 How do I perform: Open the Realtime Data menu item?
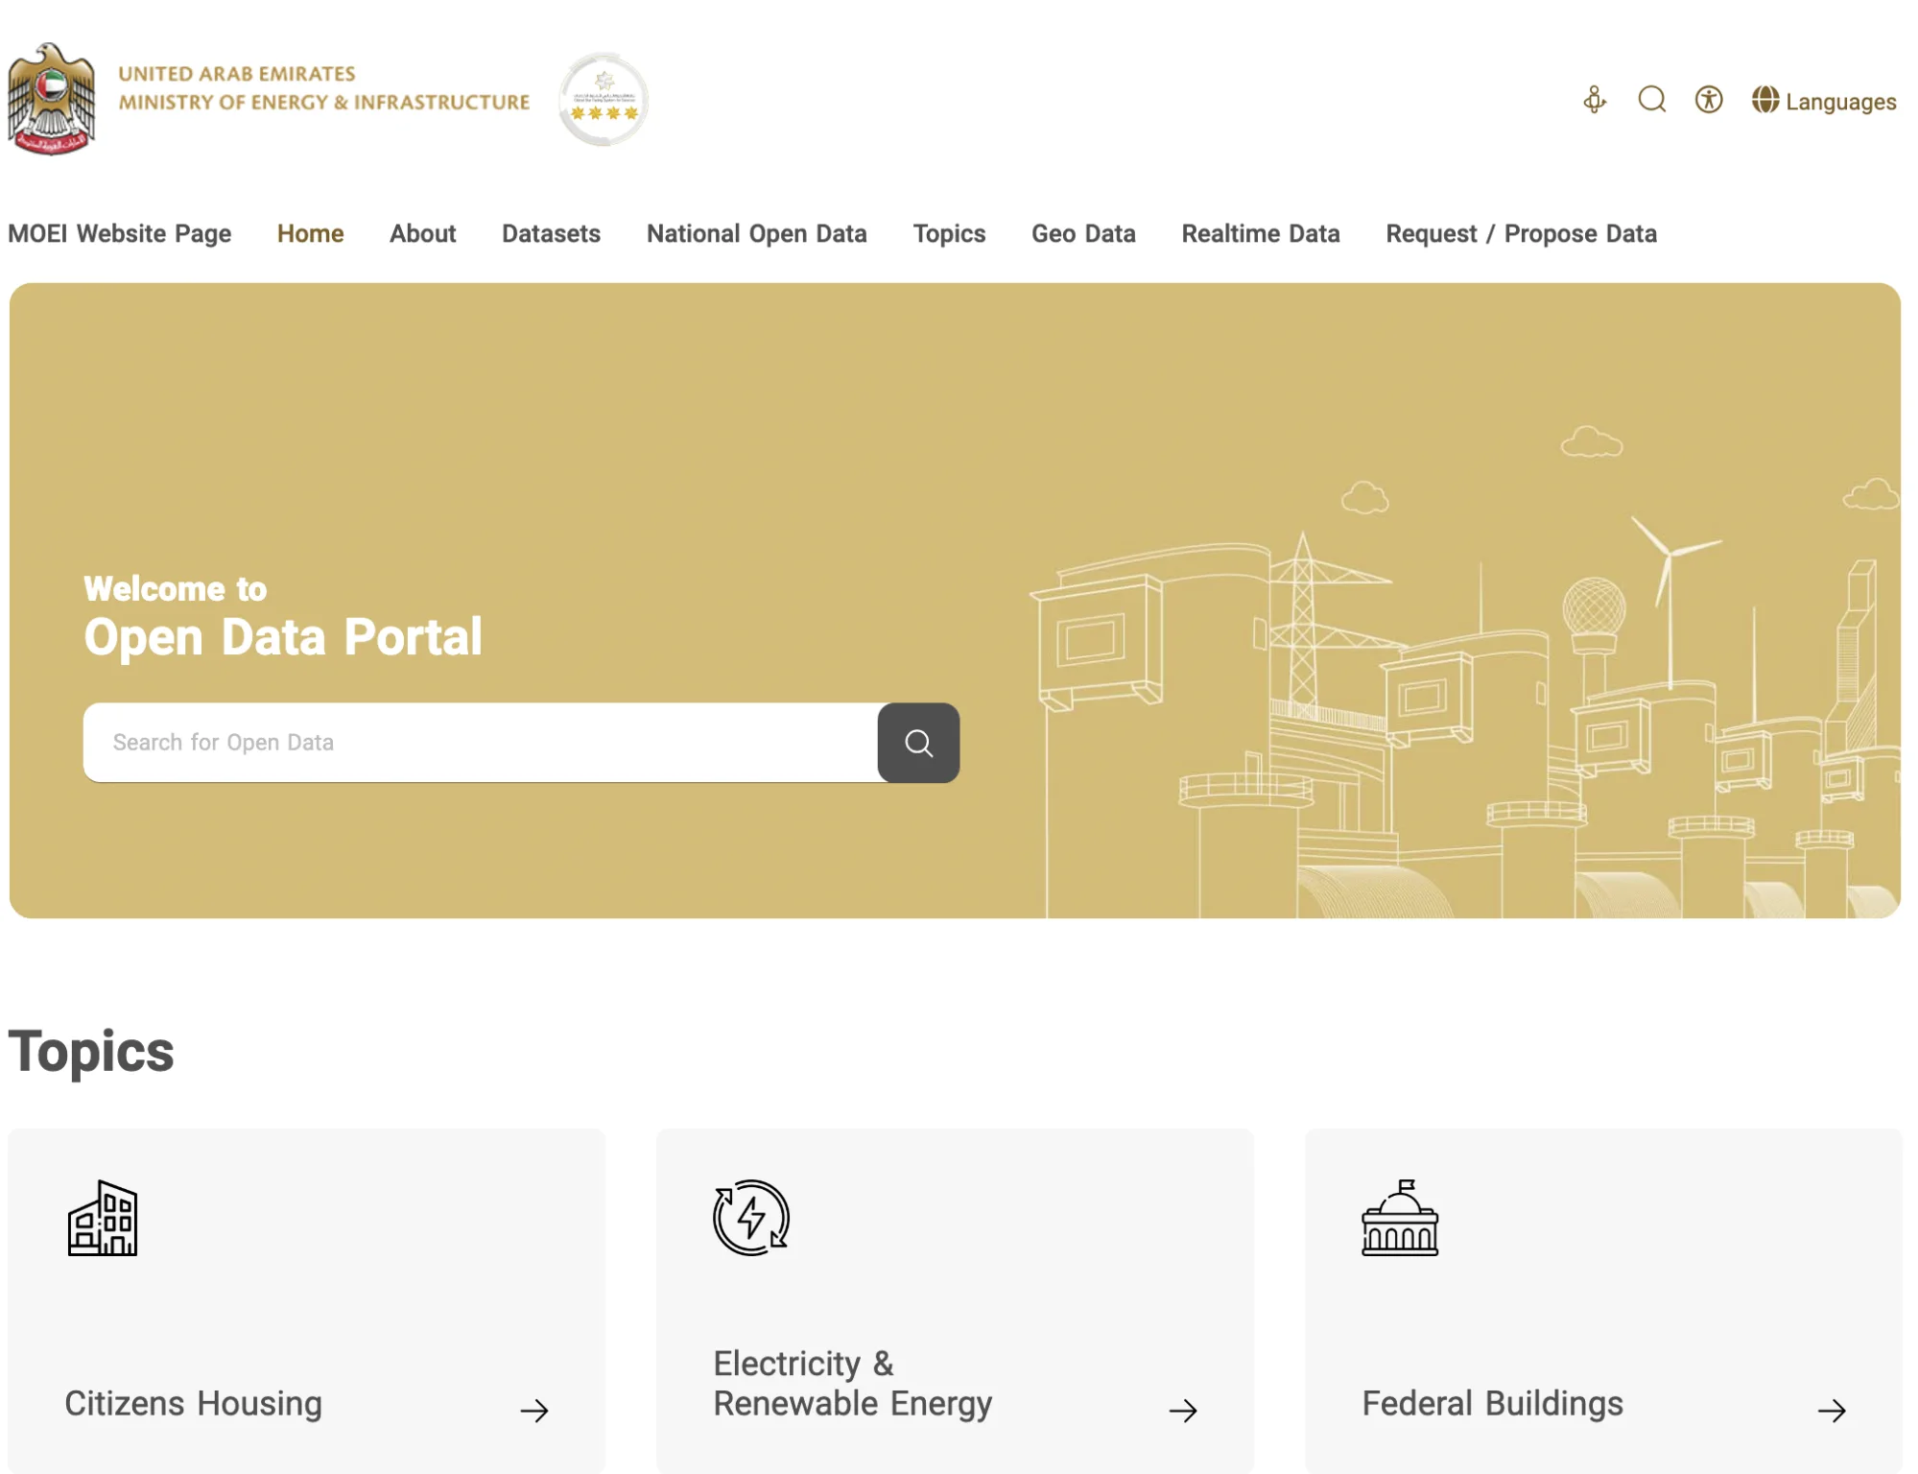pyautogui.click(x=1260, y=233)
